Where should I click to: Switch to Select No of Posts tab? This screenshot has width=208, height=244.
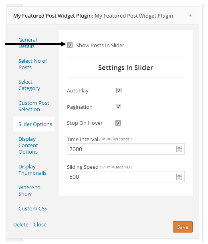pos(33,64)
